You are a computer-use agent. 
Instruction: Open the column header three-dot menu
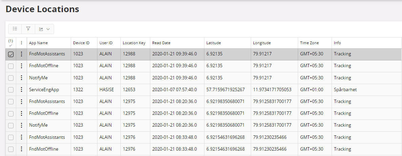(22, 43)
